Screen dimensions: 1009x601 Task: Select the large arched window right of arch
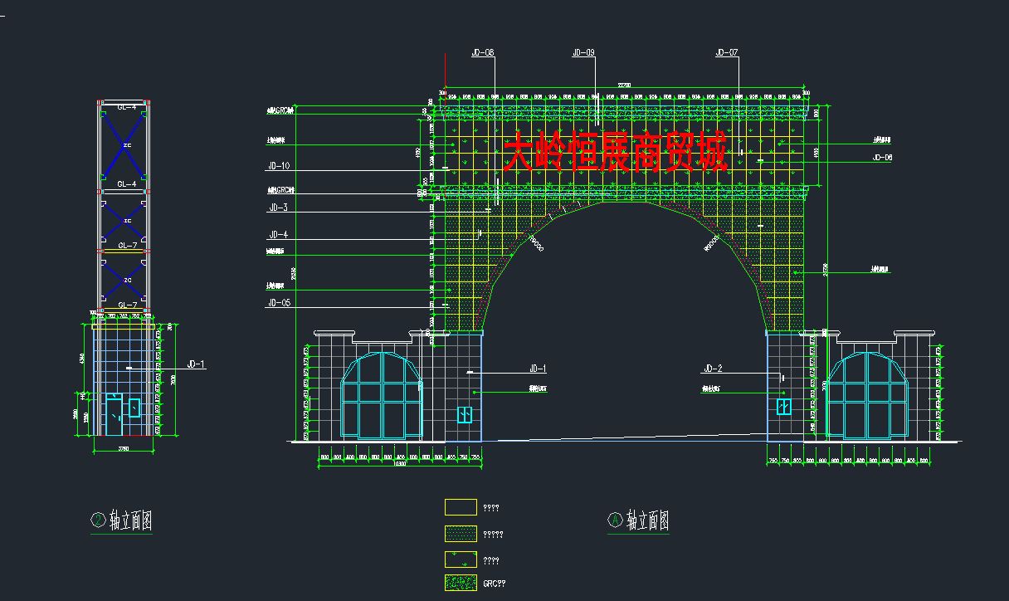pos(868,395)
